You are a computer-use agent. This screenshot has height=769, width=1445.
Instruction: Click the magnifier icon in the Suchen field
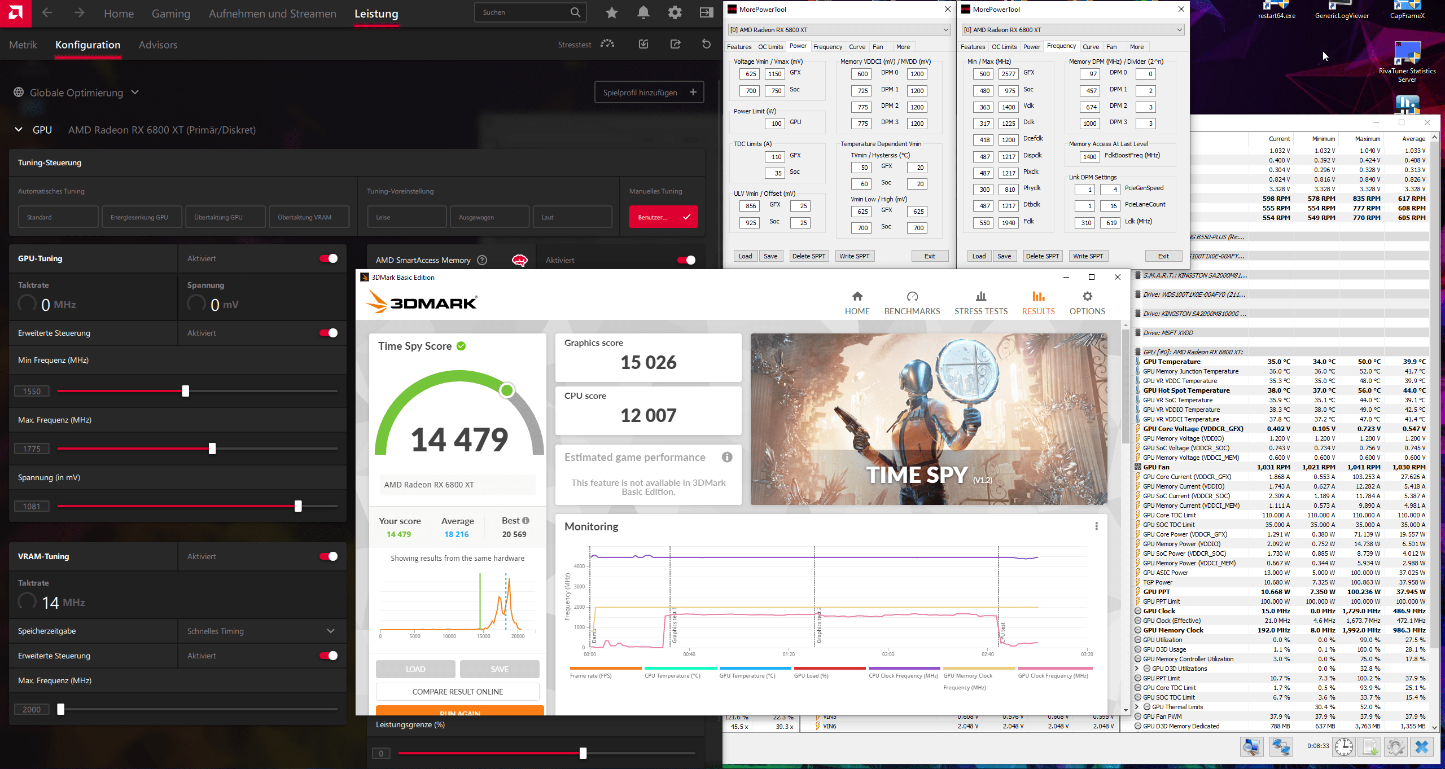pyautogui.click(x=575, y=12)
